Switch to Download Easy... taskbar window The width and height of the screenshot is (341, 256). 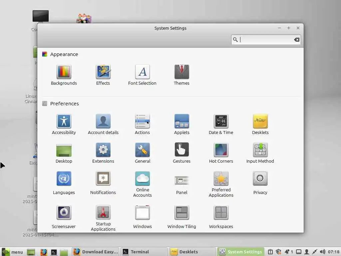click(x=96, y=252)
